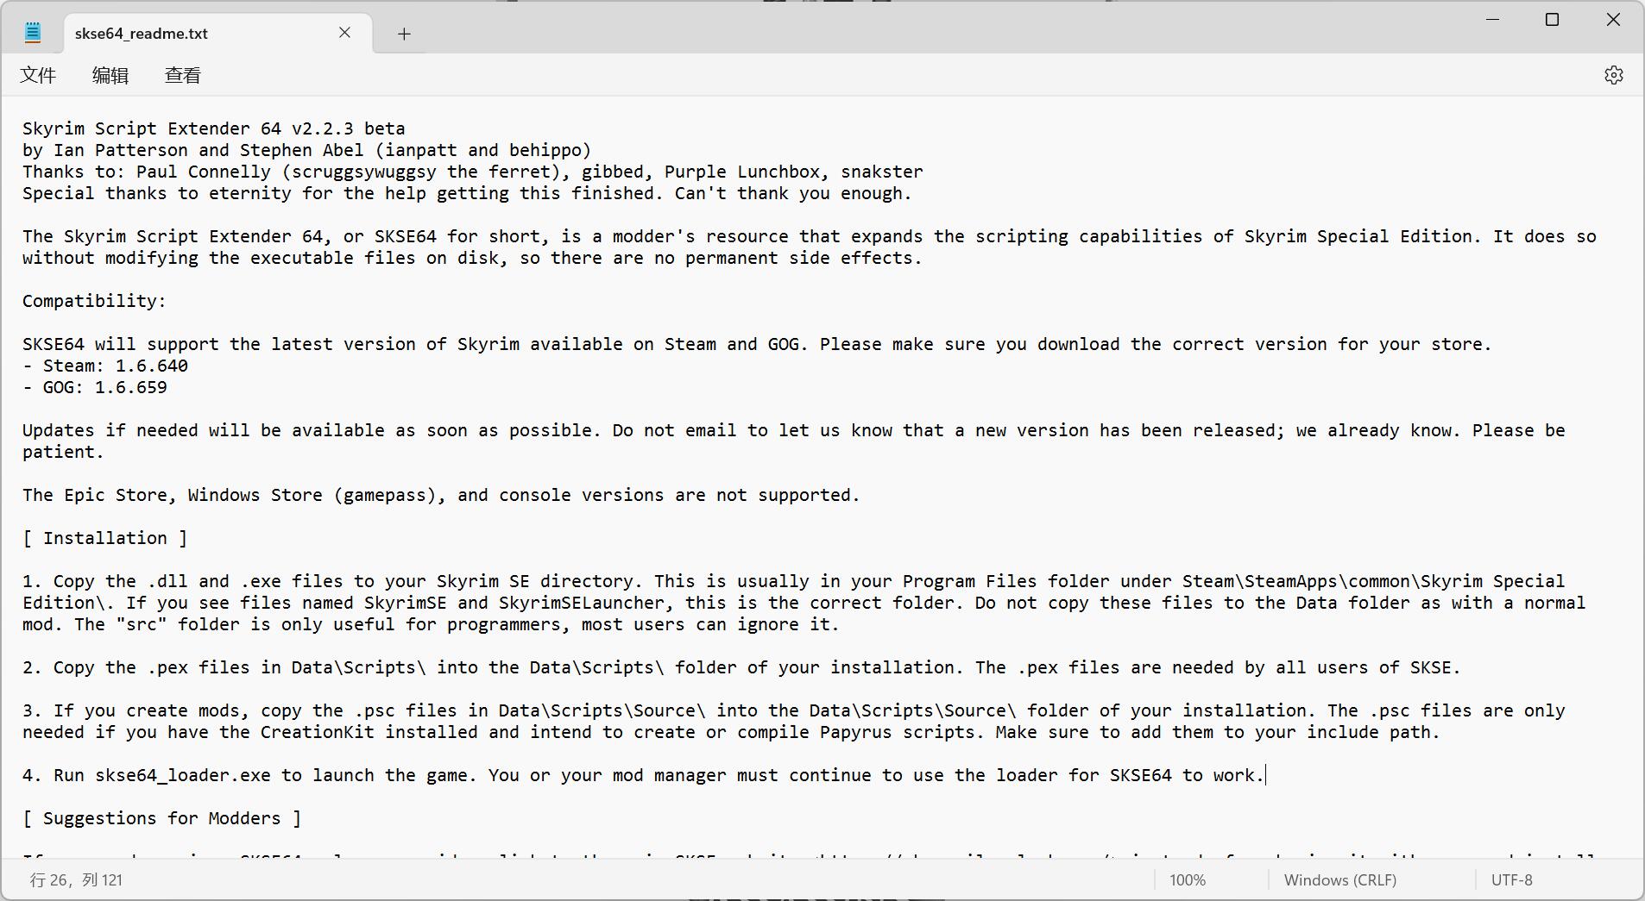Maximize the Notepad window
1645x901 pixels.
point(1552,19)
